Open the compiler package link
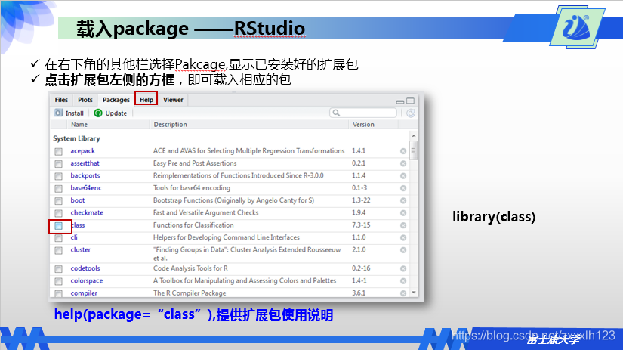Viewport: 623px width, 350px height. [84, 293]
